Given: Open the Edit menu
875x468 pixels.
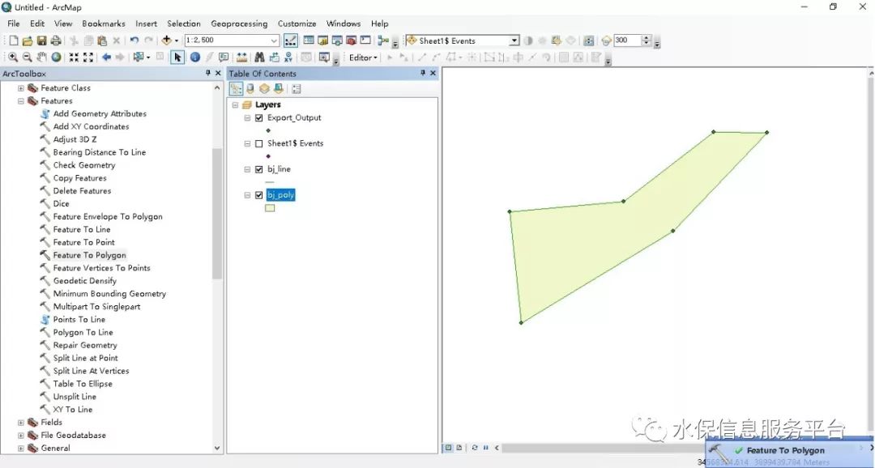Looking at the screenshot, I should click(x=37, y=23).
